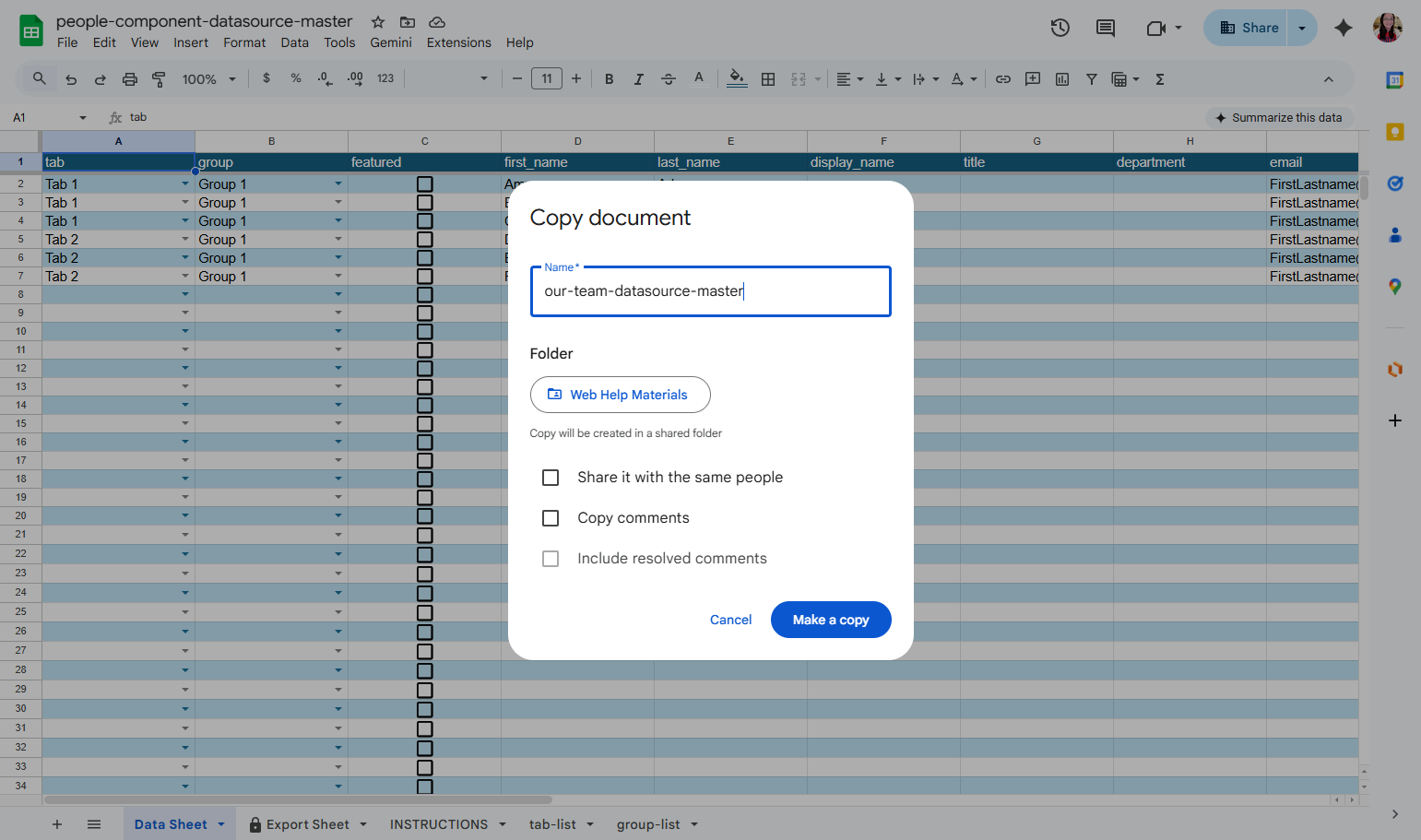Check Include resolved comments checkbox
Viewport: 1421px width, 840px height.
[551, 559]
